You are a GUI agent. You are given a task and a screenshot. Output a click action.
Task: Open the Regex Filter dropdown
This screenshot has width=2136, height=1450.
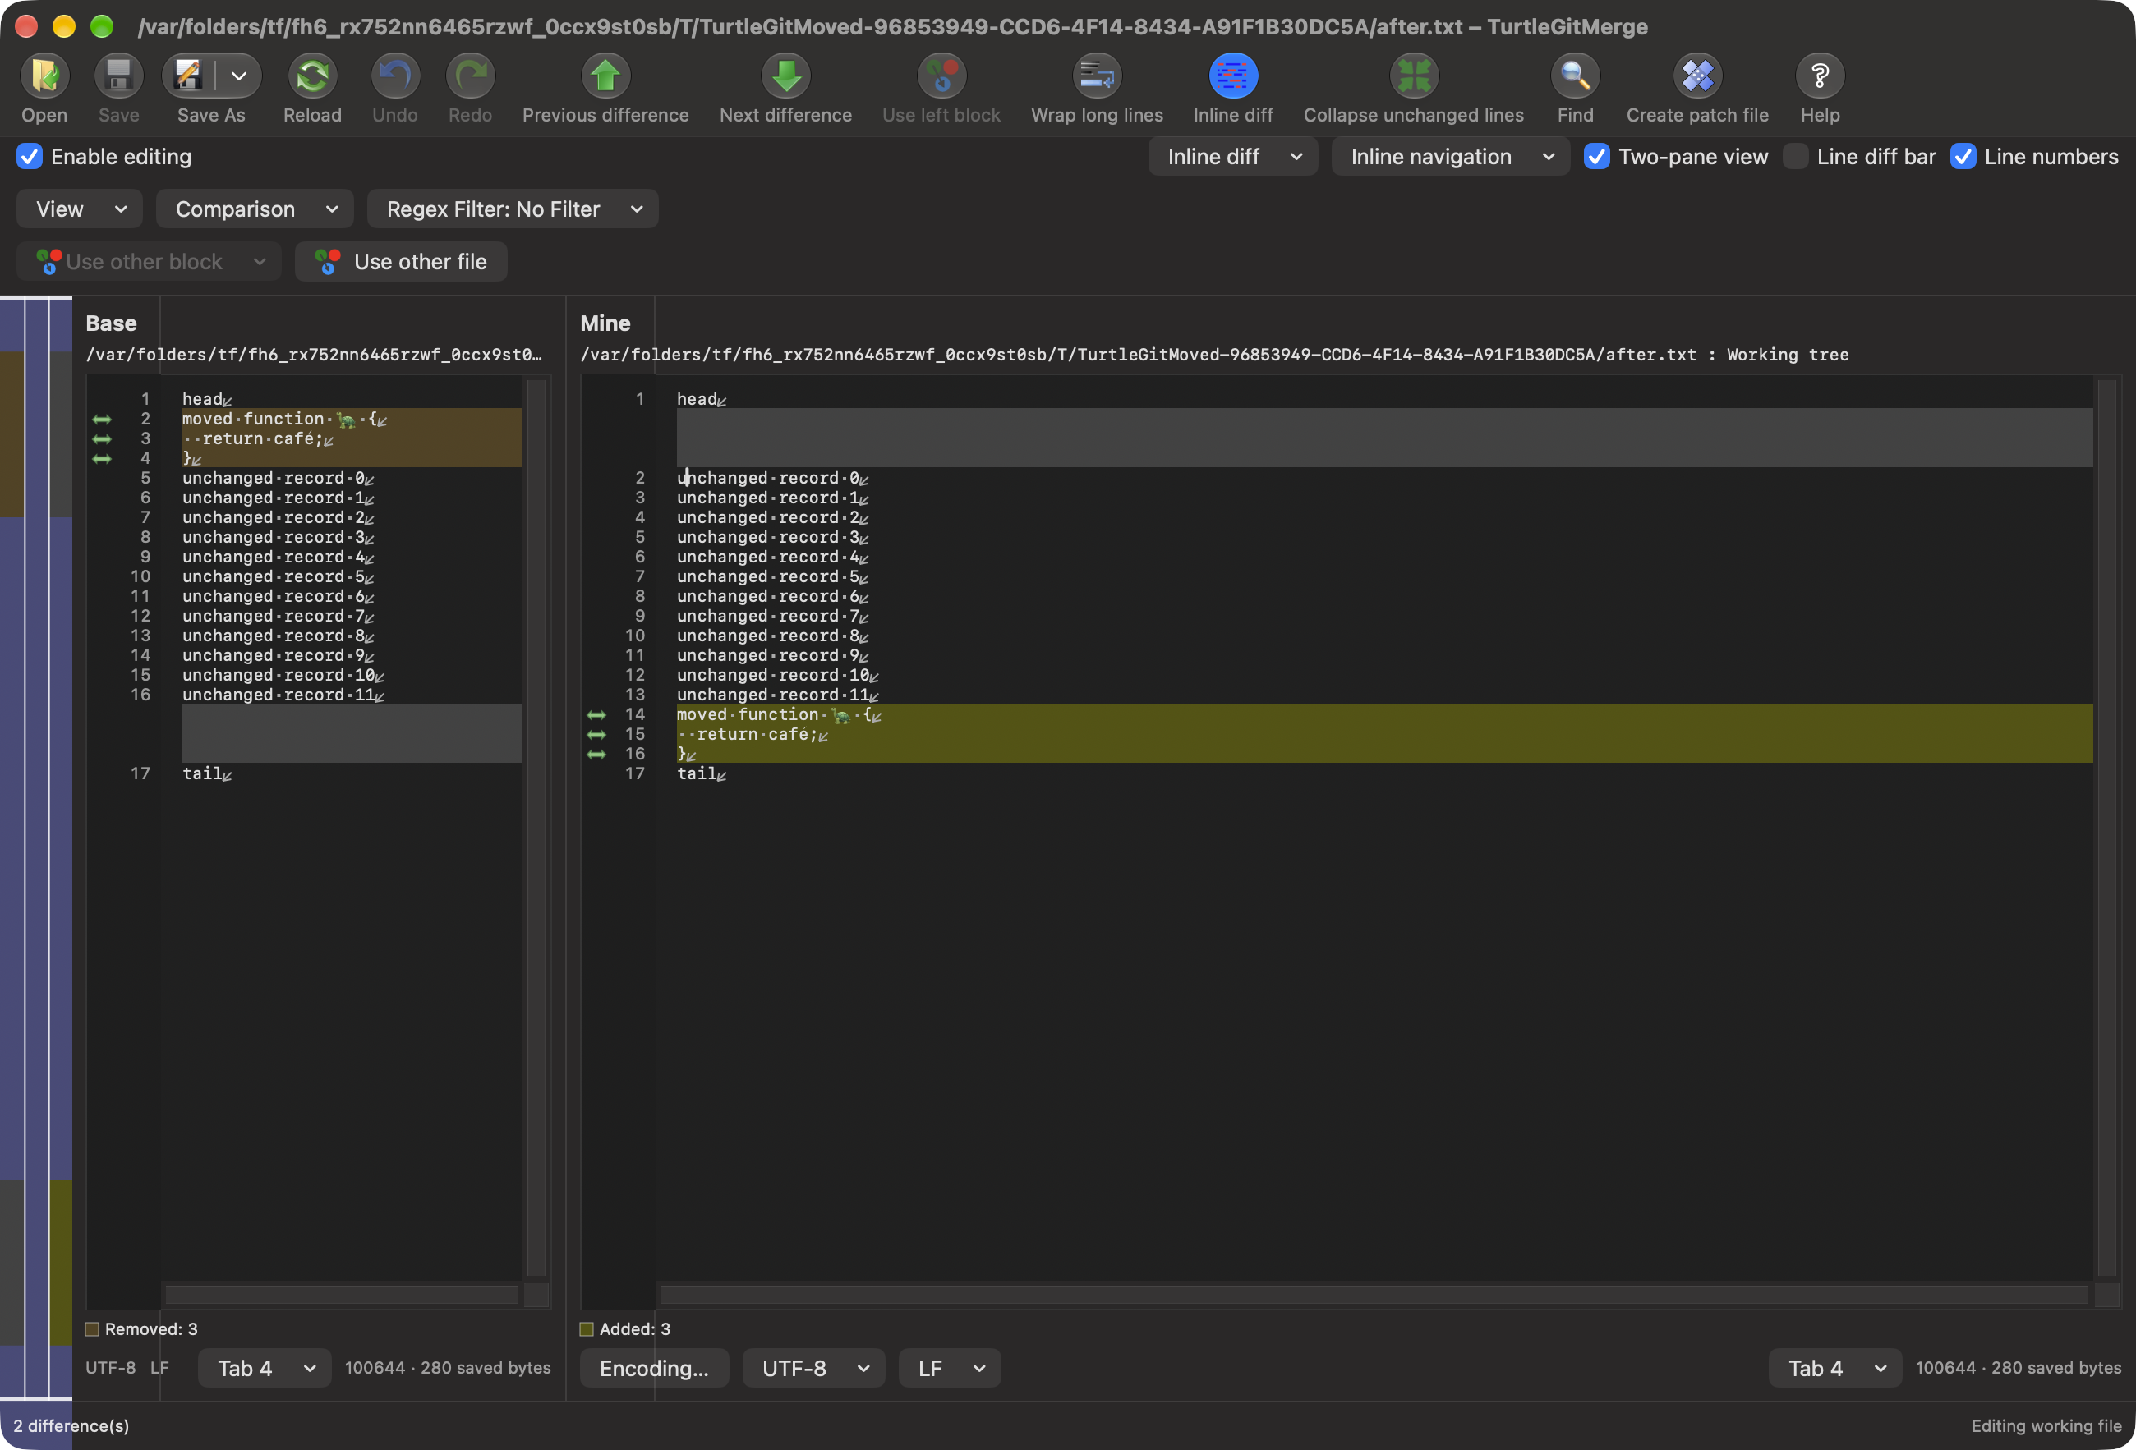pos(512,209)
